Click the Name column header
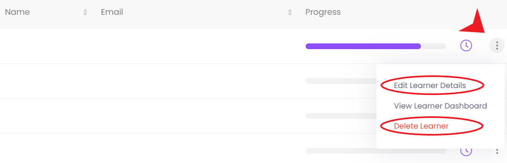 tap(17, 12)
